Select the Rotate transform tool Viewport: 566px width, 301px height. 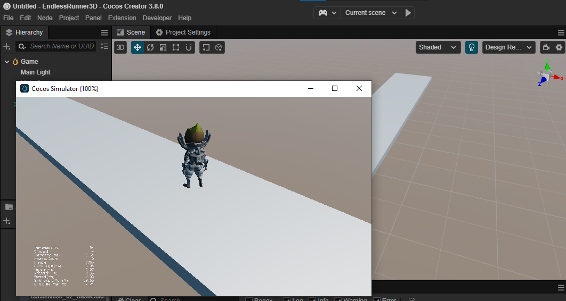150,47
